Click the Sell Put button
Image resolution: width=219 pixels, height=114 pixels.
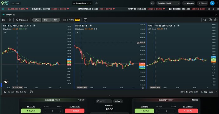click(x=188, y=111)
